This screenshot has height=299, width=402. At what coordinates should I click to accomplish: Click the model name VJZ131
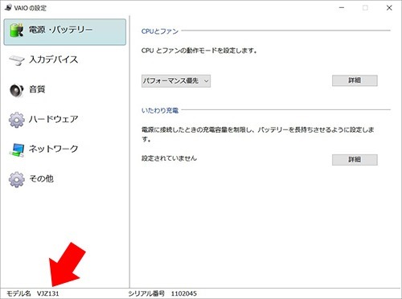pyautogui.click(x=48, y=293)
